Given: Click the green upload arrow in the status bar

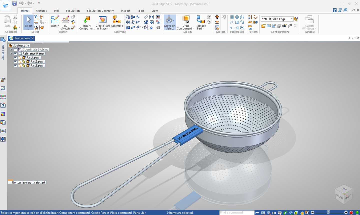Looking at the screenshot, I should (357, 213).
